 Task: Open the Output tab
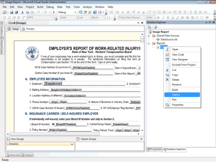tap(27, 155)
